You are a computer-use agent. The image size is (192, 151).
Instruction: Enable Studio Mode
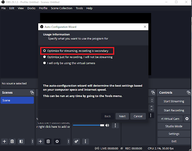pos(174,126)
